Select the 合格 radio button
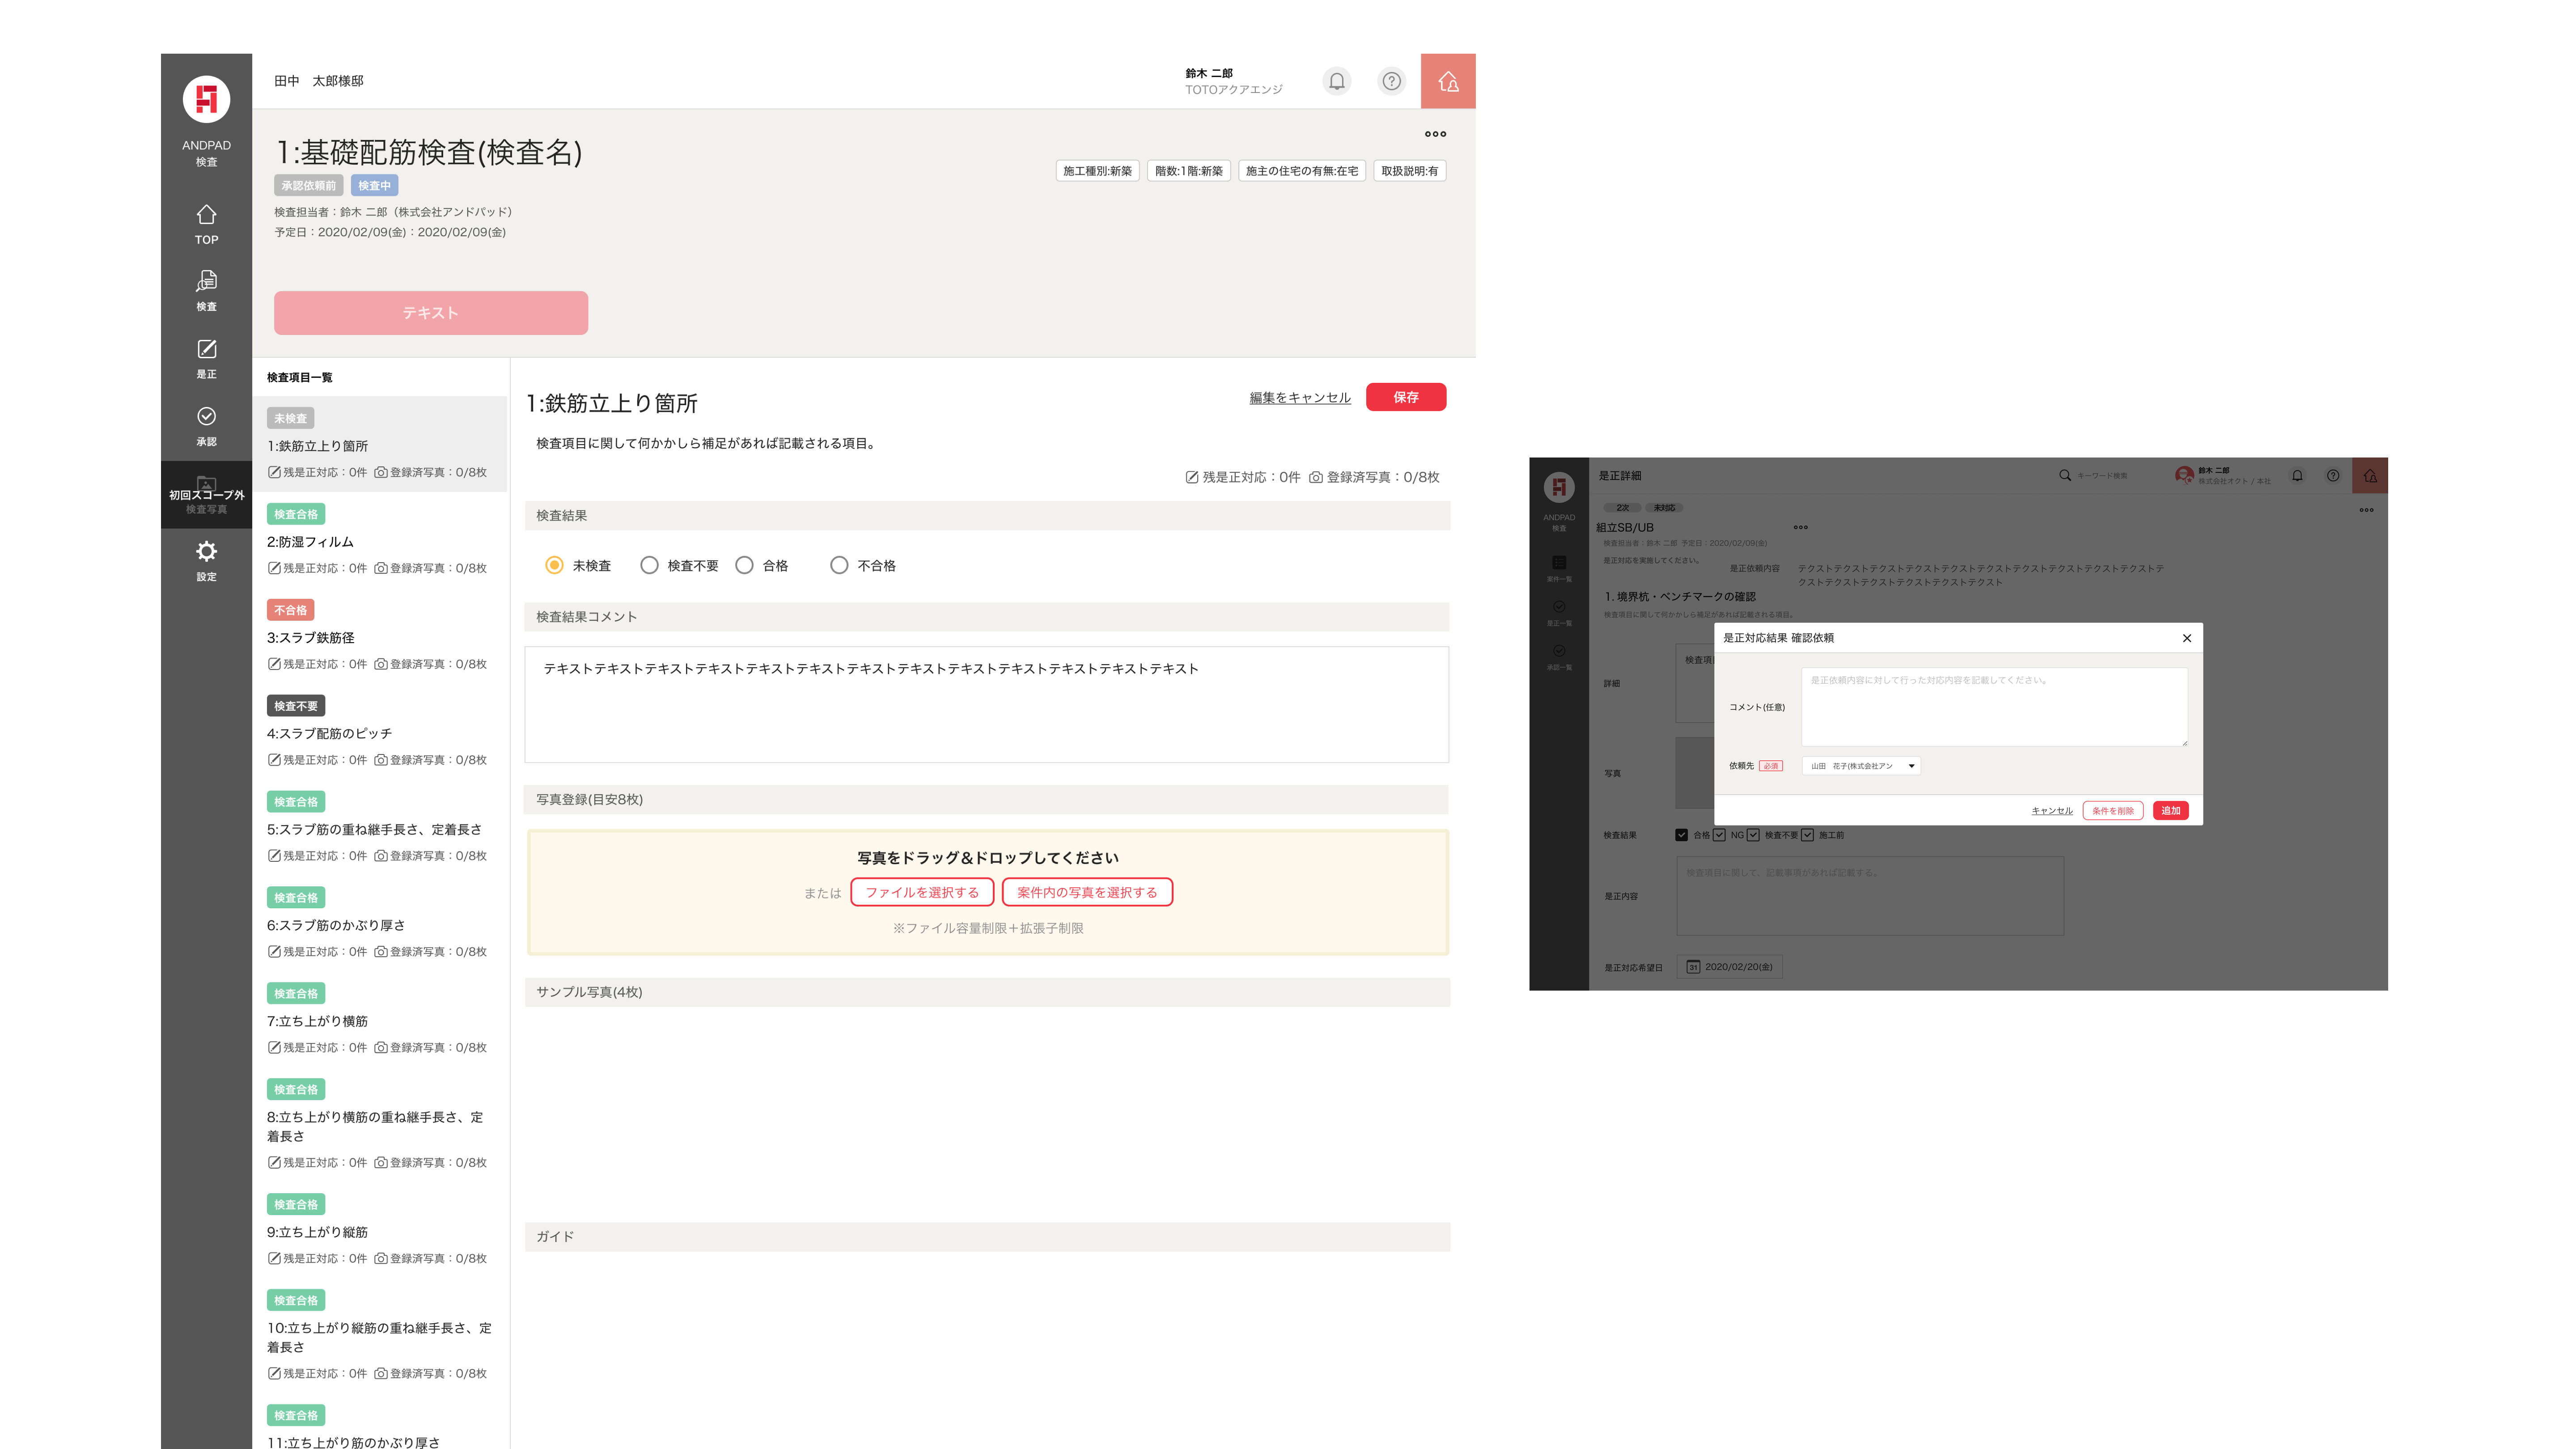 (x=744, y=565)
